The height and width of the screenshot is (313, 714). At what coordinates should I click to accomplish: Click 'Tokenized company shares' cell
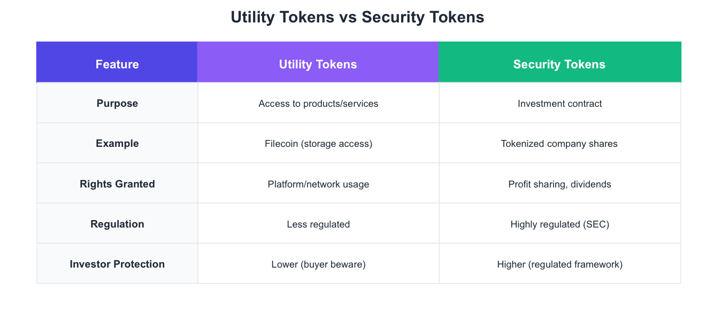(x=559, y=144)
